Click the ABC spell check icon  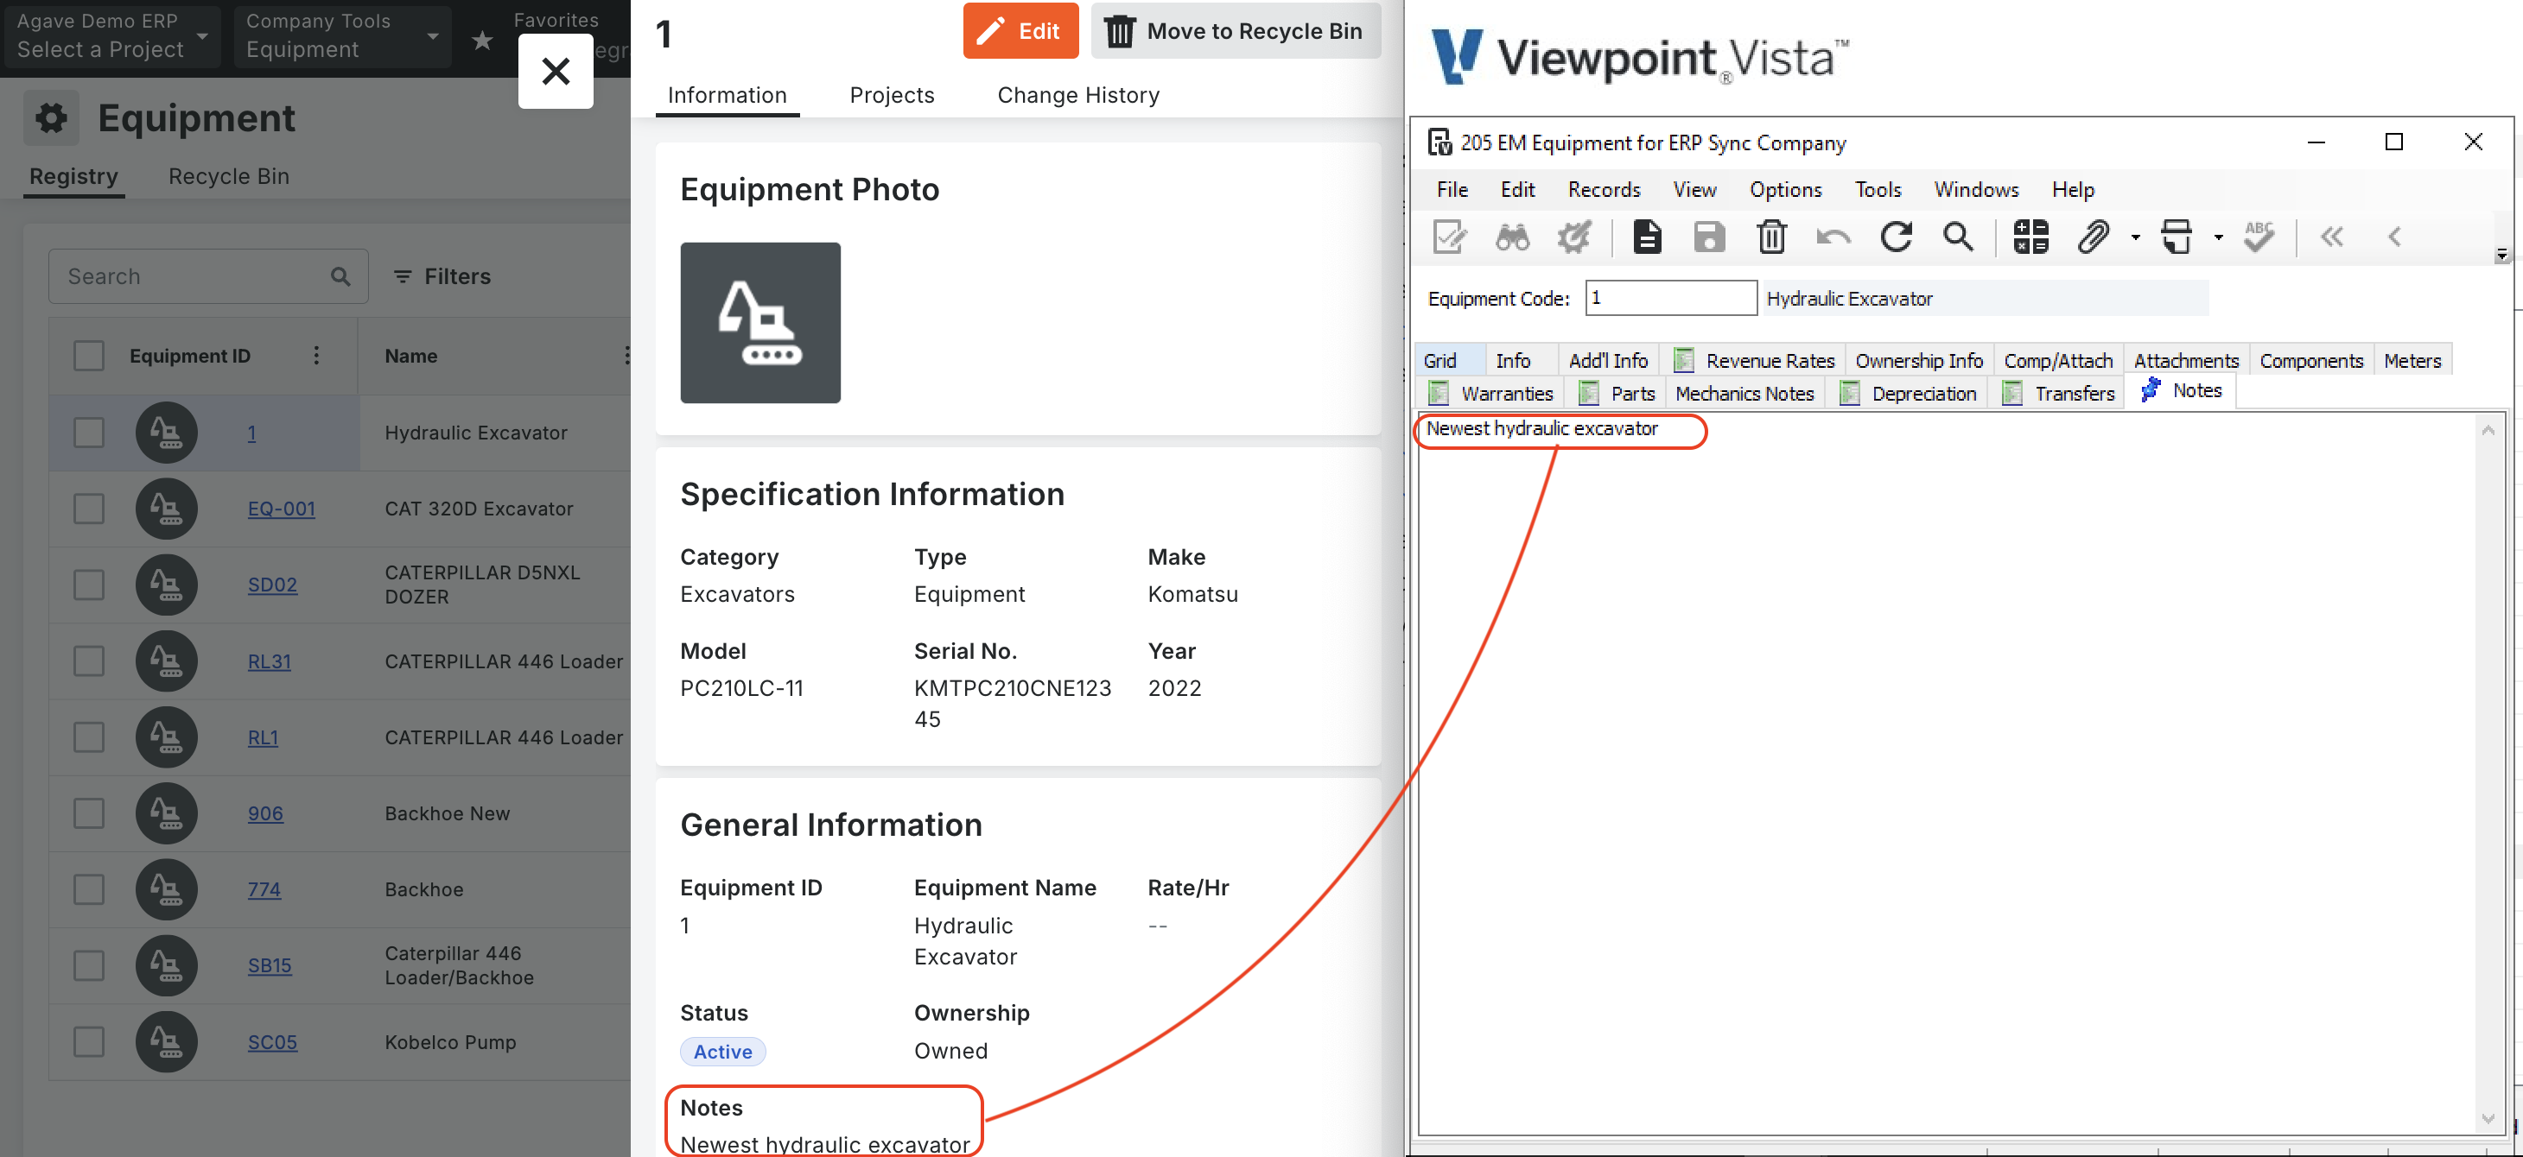tap(2259, 237)
